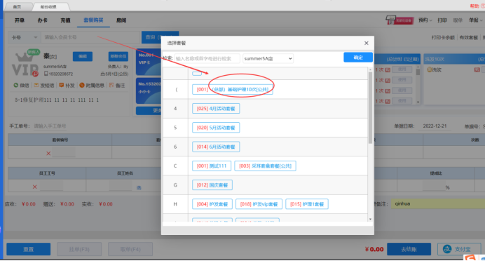This screenshot has height=261, width=485.
Task: Click the 单据日期 2022-12-21 date field
Action: tap(435, 126)
